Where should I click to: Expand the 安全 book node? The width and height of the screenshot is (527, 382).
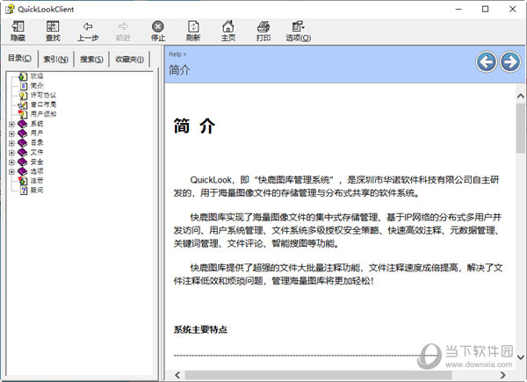pos(11,162)
